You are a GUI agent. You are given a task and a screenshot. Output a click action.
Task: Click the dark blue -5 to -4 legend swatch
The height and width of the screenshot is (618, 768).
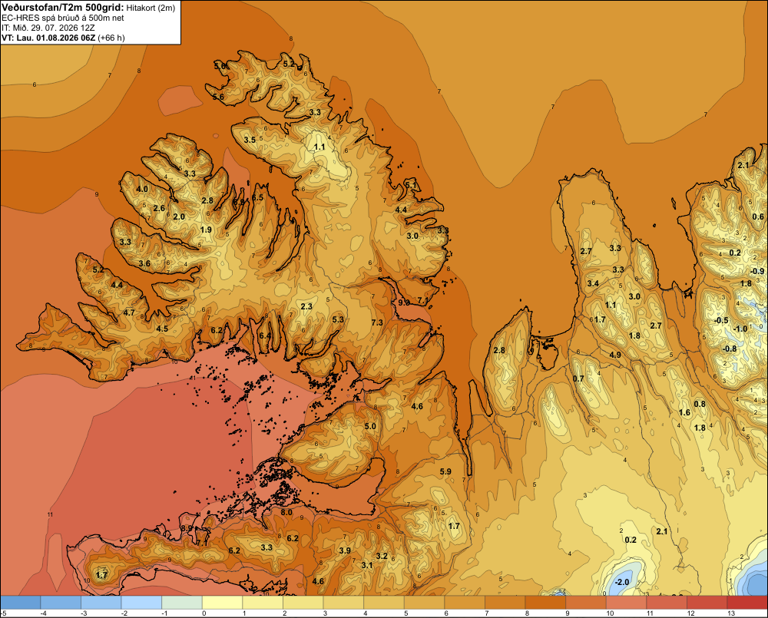(x=21, y=603)
